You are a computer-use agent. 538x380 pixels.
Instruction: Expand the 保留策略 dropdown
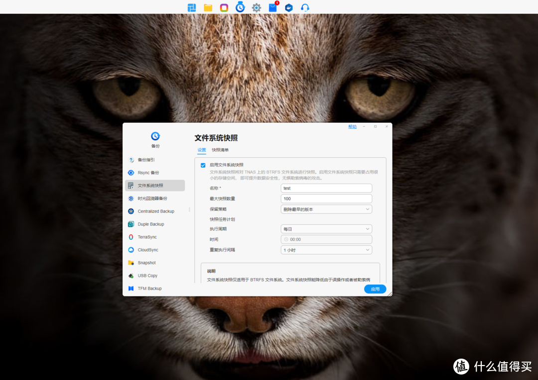click(326, 209)
